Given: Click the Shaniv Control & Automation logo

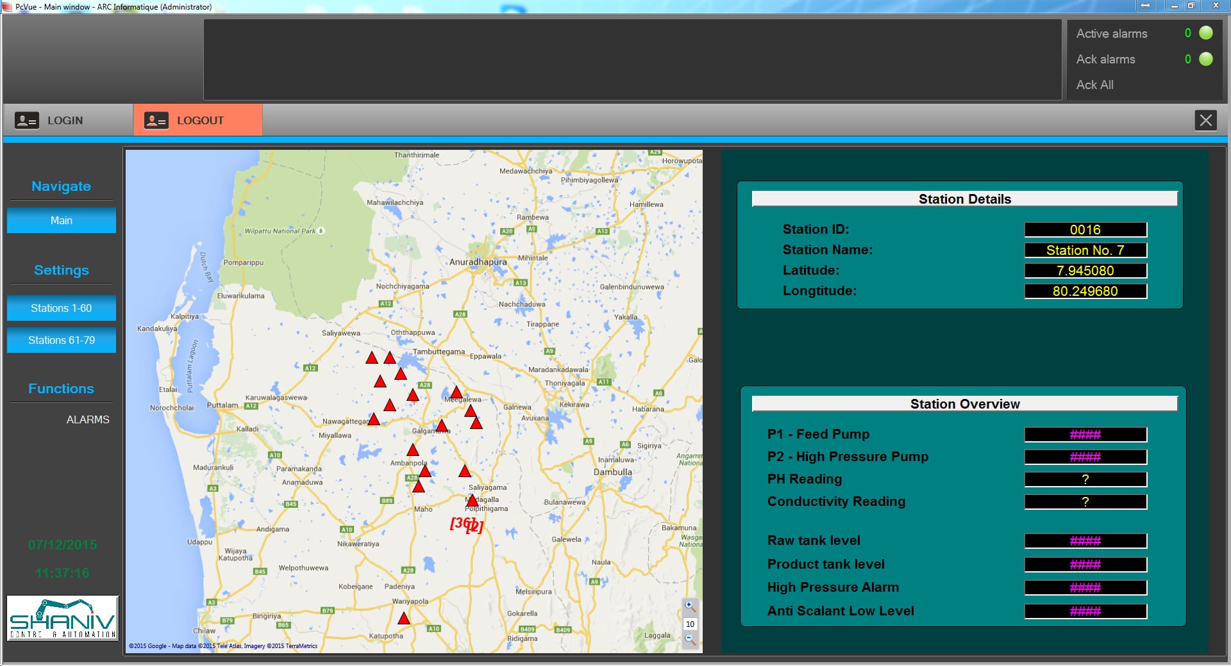Looking at the screenshot, I should tap(62, 617).
